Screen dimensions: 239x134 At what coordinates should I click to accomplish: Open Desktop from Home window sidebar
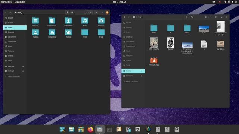pos(15,32)
